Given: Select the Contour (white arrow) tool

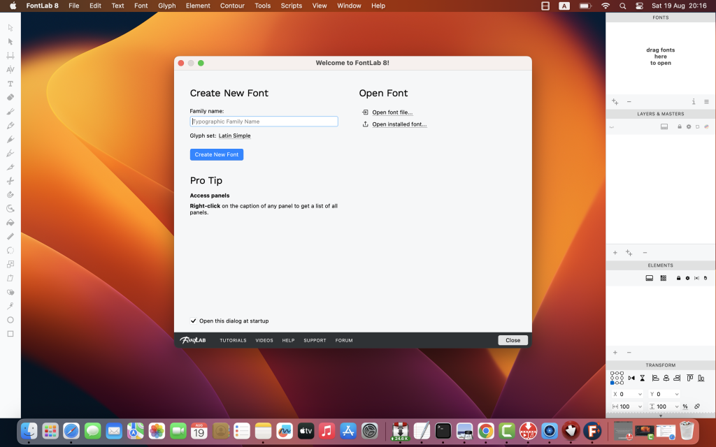Looking at the screenshot, I should pos(10,28).
